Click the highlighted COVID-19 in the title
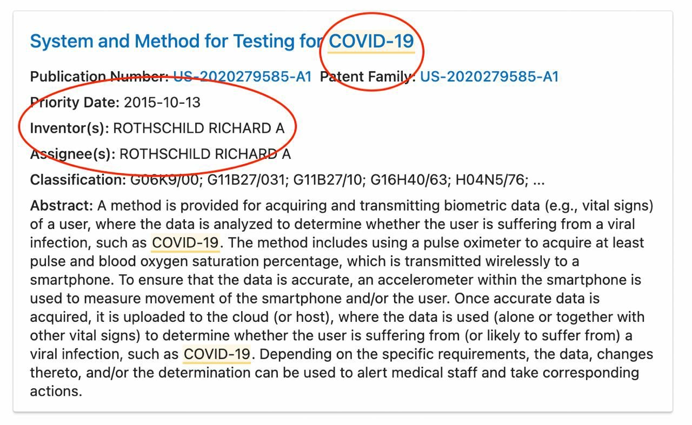The width and height of the screenshot is (692, 425). coord(371,41)
